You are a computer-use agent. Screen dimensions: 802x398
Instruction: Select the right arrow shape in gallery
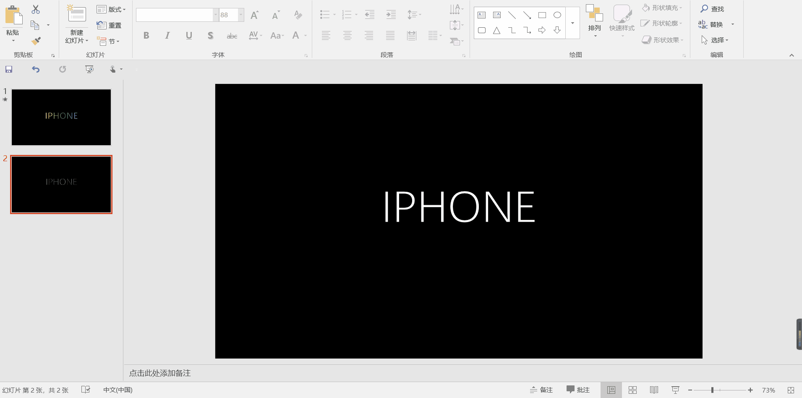point(542,30)
